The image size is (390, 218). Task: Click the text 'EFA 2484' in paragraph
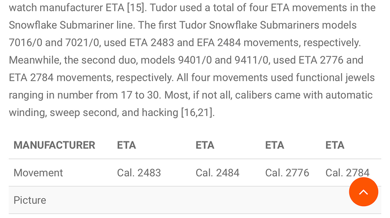click(x=219, y=43)
